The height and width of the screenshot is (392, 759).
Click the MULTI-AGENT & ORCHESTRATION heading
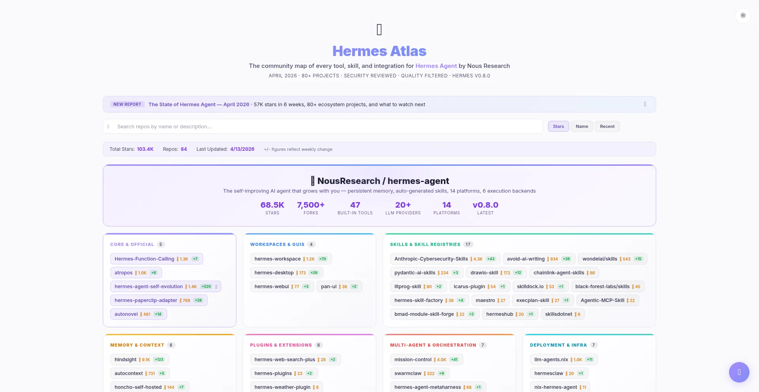pyautogui.click(x=433, y=345)
